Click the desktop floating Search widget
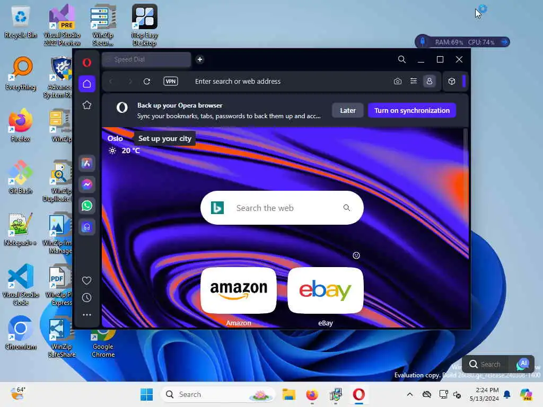The image size is (543, 407). pyautogui.click(x=486, y=364)
